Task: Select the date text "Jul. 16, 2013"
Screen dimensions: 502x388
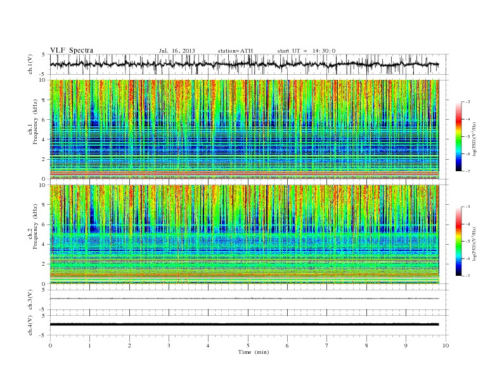Action: click(x=177, y=51)
